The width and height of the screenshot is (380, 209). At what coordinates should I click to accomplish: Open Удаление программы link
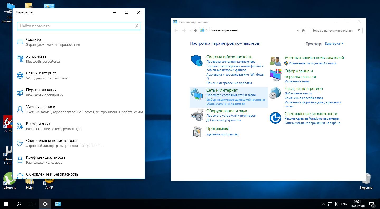pyautogui.click(x=222, y=134)
